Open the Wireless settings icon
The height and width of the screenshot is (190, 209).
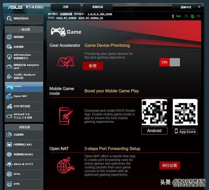point(9,134)
